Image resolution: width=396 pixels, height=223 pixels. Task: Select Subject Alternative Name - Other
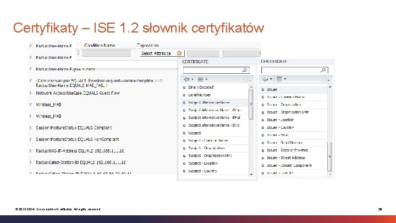[x=215, y=110]
